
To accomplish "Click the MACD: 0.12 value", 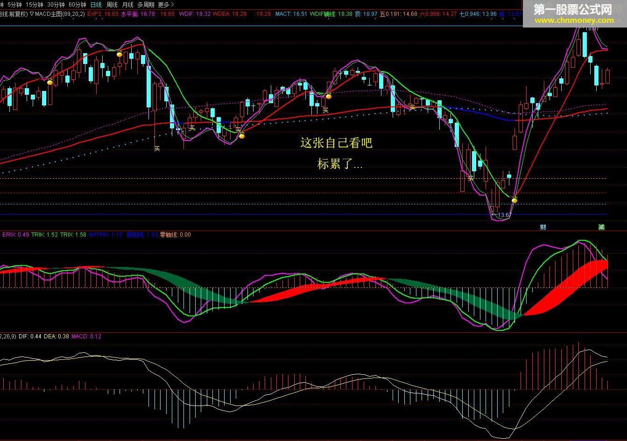I will pyautogui.click(x=86, y=336).
